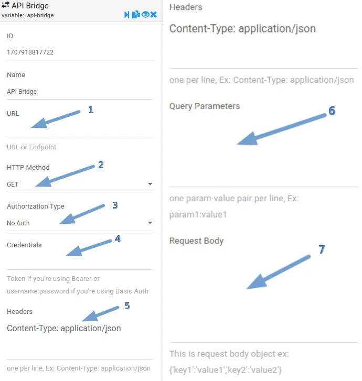Click the Query Parameters text area
Screen dimensions: 362x381
[263, 148]
